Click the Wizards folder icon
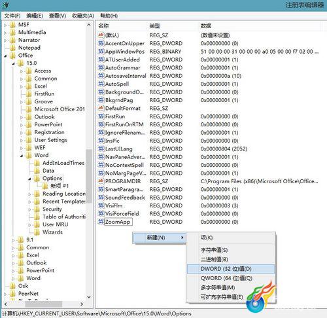 tap(37, 232)
